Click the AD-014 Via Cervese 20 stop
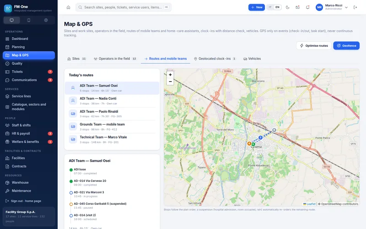 112,183
